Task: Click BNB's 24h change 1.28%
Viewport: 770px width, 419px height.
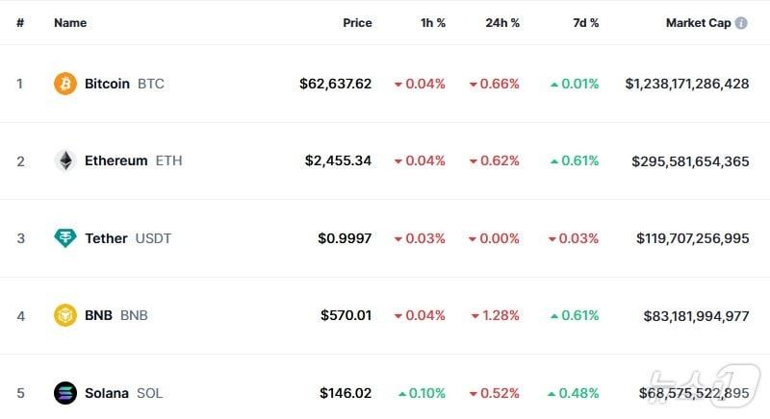Action: point(501,315)
